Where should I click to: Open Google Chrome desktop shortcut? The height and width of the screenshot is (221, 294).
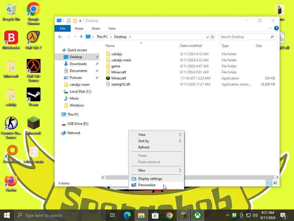(33, 13)
